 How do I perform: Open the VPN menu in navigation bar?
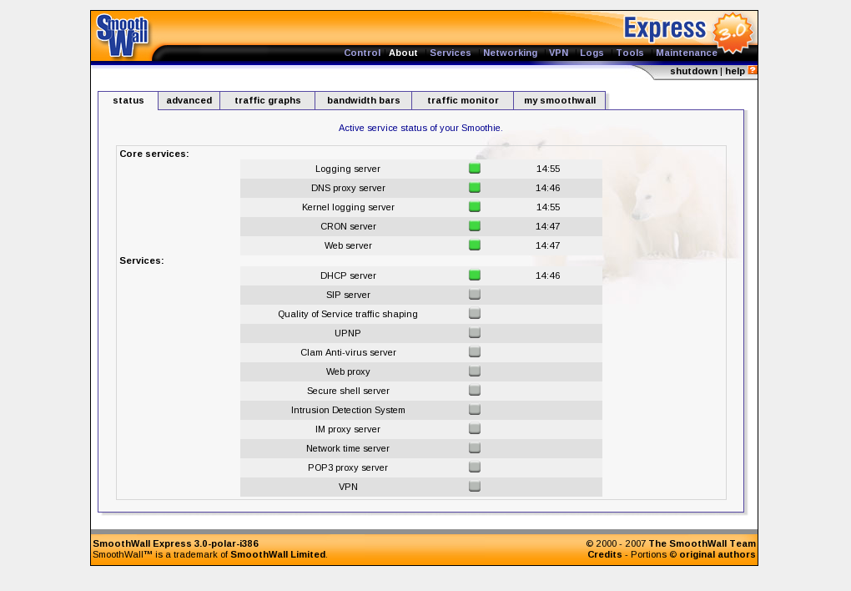pyautogui.click(x=558, y=53)
